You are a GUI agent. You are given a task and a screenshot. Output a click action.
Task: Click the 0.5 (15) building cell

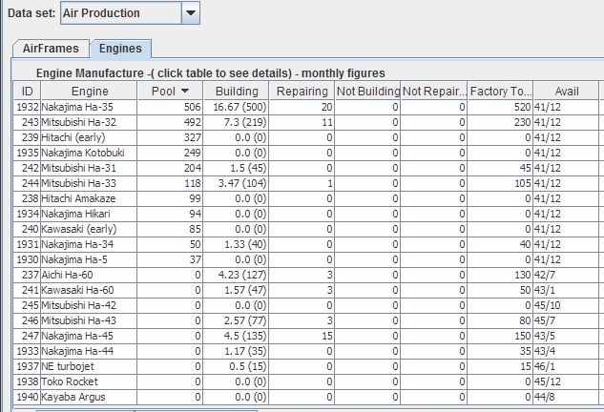point(236,366)
